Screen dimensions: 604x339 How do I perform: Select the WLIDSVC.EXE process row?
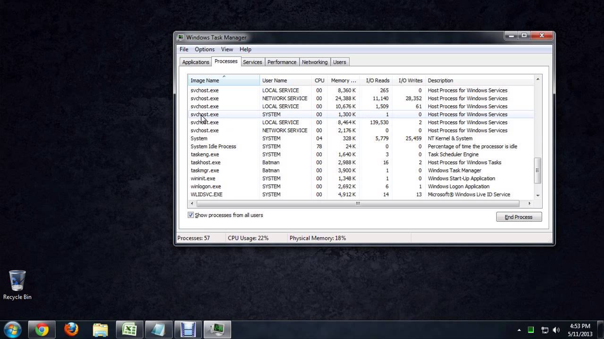[x=361, y=194]
